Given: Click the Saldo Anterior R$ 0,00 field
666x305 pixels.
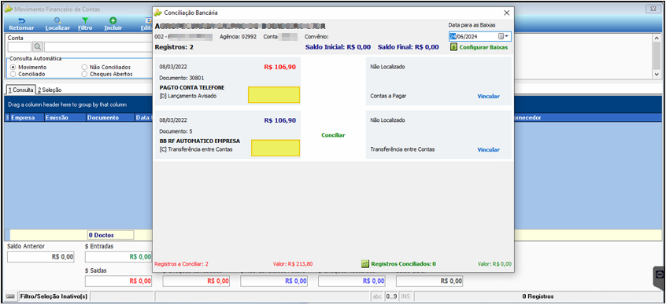Looking at the screenshot, I should tap(41, 256).
